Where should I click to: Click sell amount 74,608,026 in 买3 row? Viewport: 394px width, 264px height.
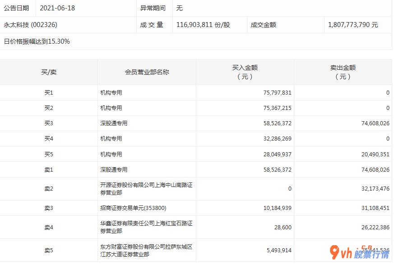375,123
